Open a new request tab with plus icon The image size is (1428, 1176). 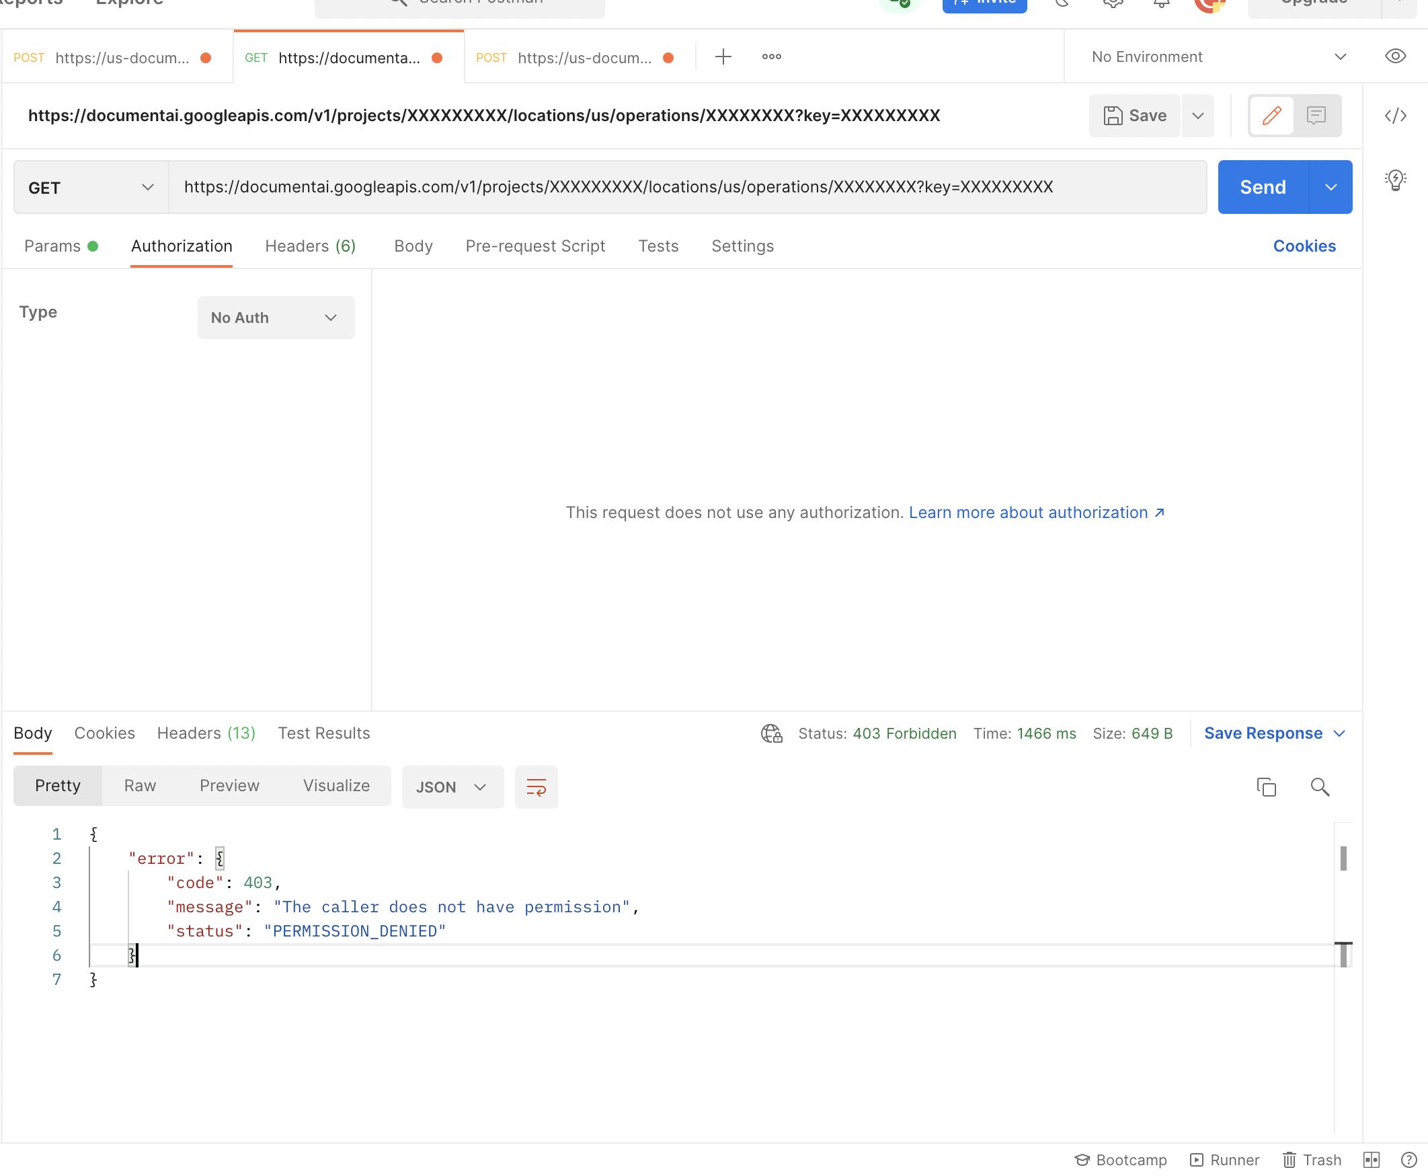723,57
